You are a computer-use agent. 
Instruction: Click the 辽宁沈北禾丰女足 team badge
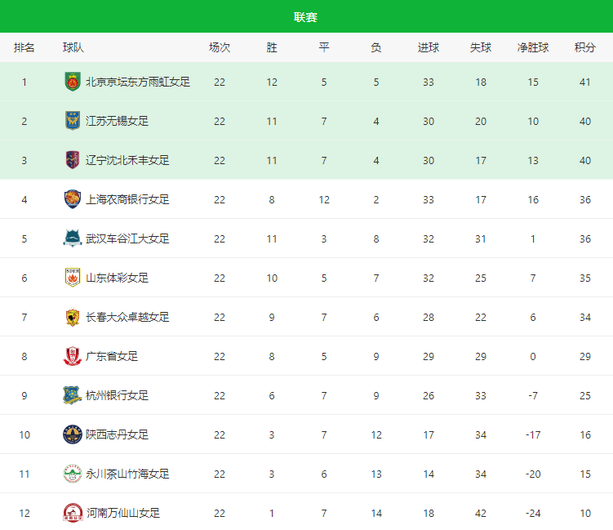(72, 160)
